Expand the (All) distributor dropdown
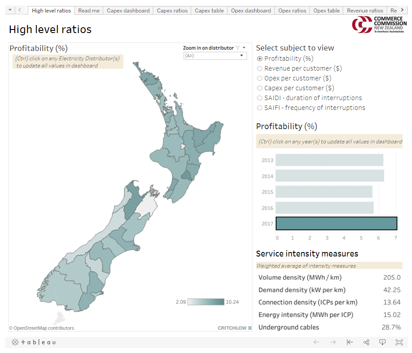Image resolution: width=412 pixels, height=353 pixels. click(215, 56)
